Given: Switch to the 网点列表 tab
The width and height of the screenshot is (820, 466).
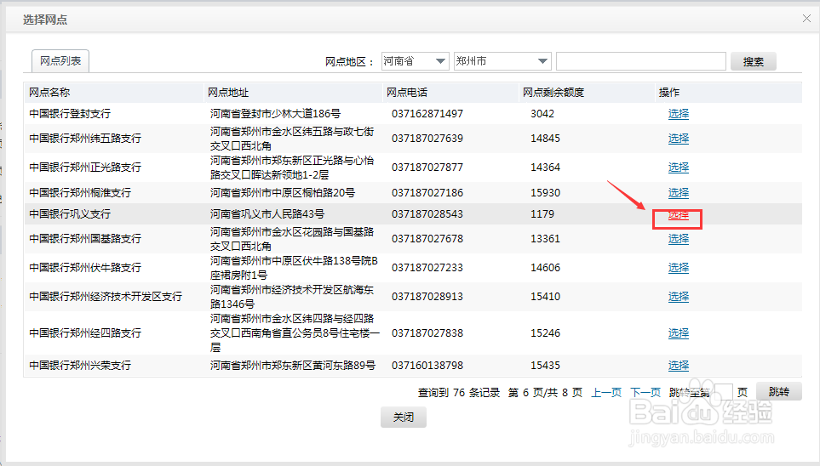Looking at the screenshot, I should [60, 61].
